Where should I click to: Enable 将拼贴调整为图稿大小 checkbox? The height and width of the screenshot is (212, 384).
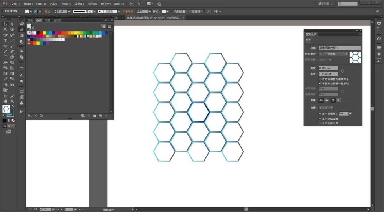pos(320,79)
